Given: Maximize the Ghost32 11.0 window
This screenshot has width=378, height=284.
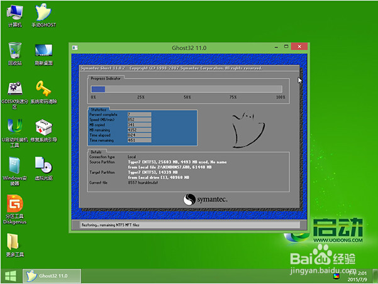Looking at the screenshot, I should pyautogui.click(x=286, y=46).
